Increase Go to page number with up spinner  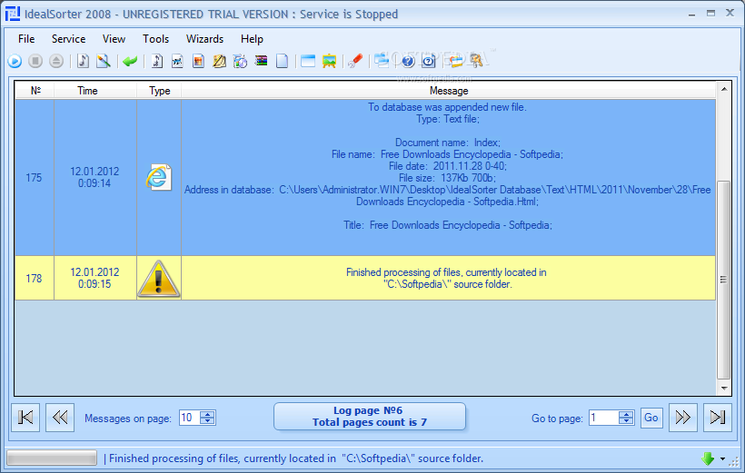626,414
